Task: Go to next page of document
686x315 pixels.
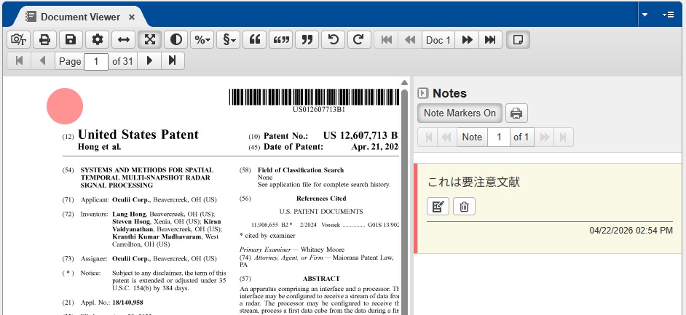Action: click(x=149, y=61)
